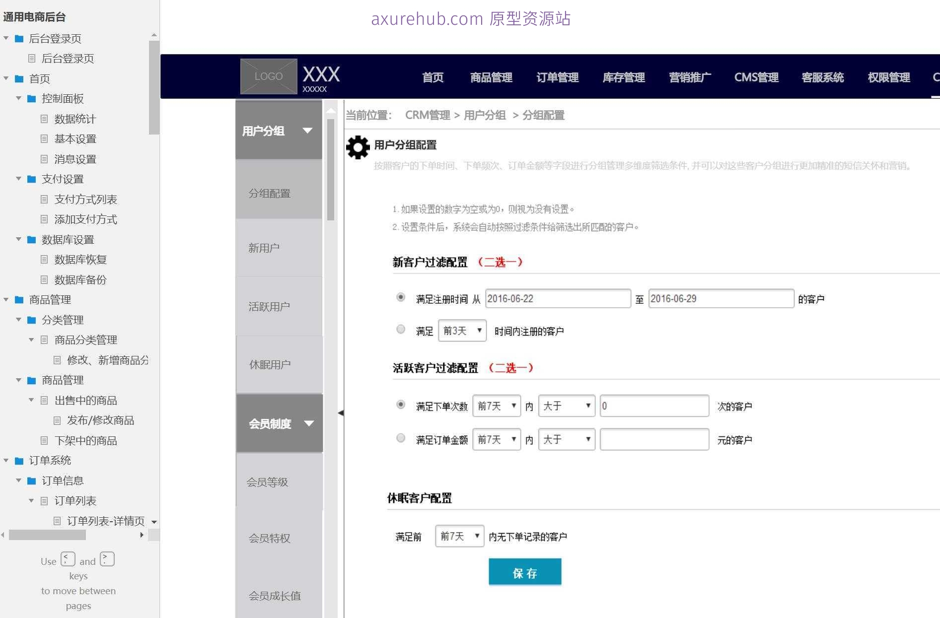Click the 2016-06-29 date input field
The image size is (940, 618).
point(721,298)
